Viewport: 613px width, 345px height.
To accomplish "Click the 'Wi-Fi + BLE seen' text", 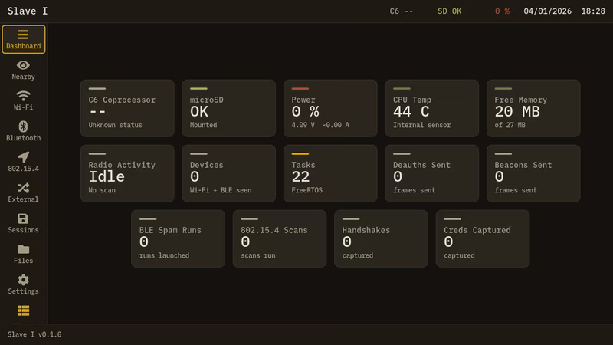I will pyautogui.click(x=221, y=190).
